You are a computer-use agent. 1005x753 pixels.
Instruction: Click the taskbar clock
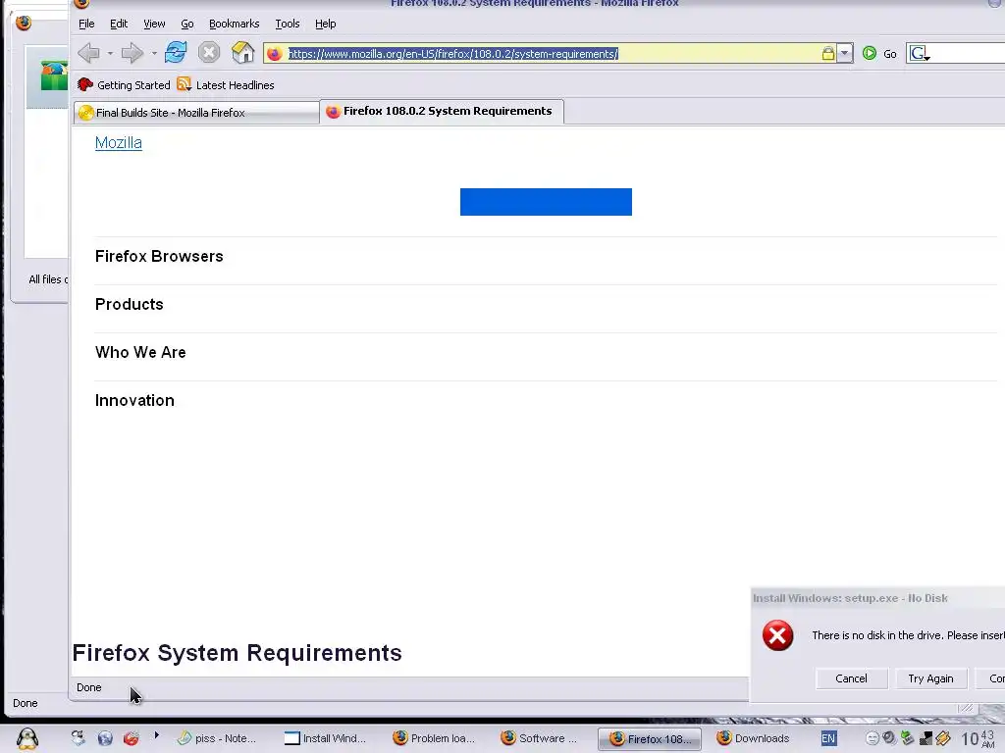point(979,739)
